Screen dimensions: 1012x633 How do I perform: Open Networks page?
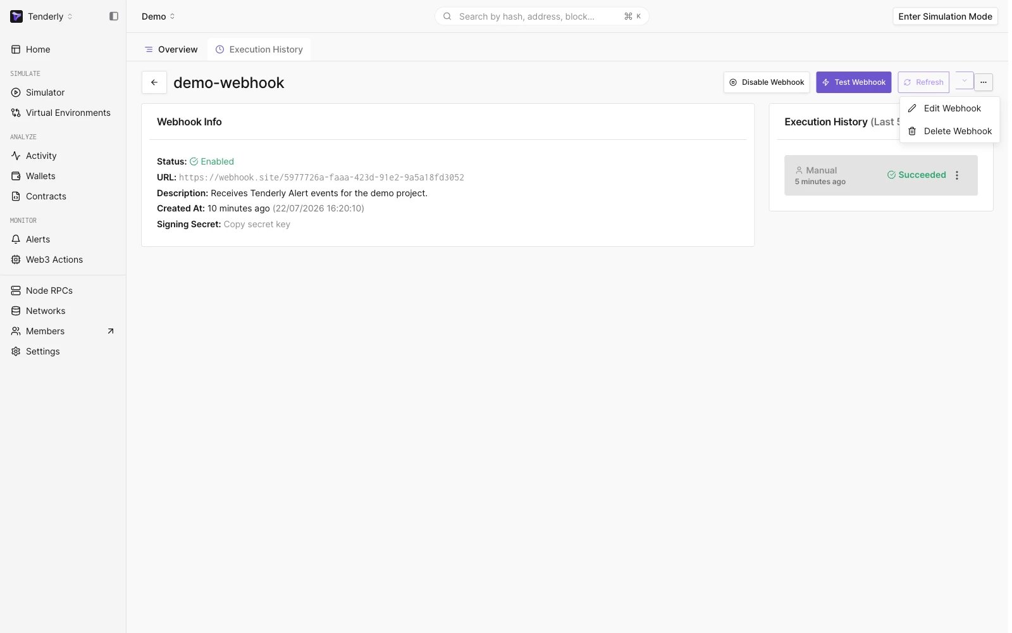click(46, 311)
